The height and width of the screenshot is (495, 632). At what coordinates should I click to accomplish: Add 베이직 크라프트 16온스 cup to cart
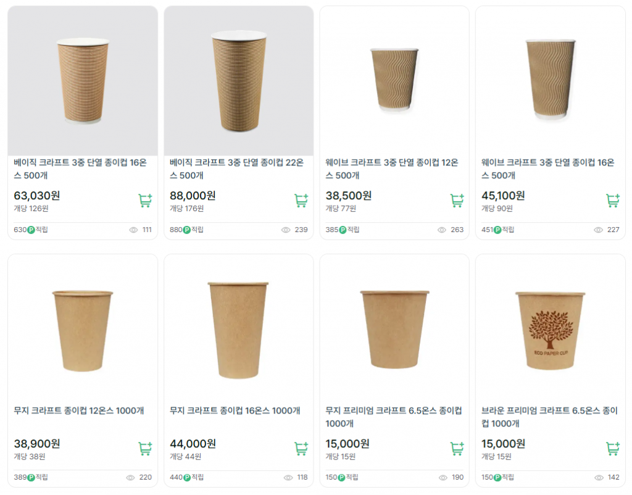point(145,201)
